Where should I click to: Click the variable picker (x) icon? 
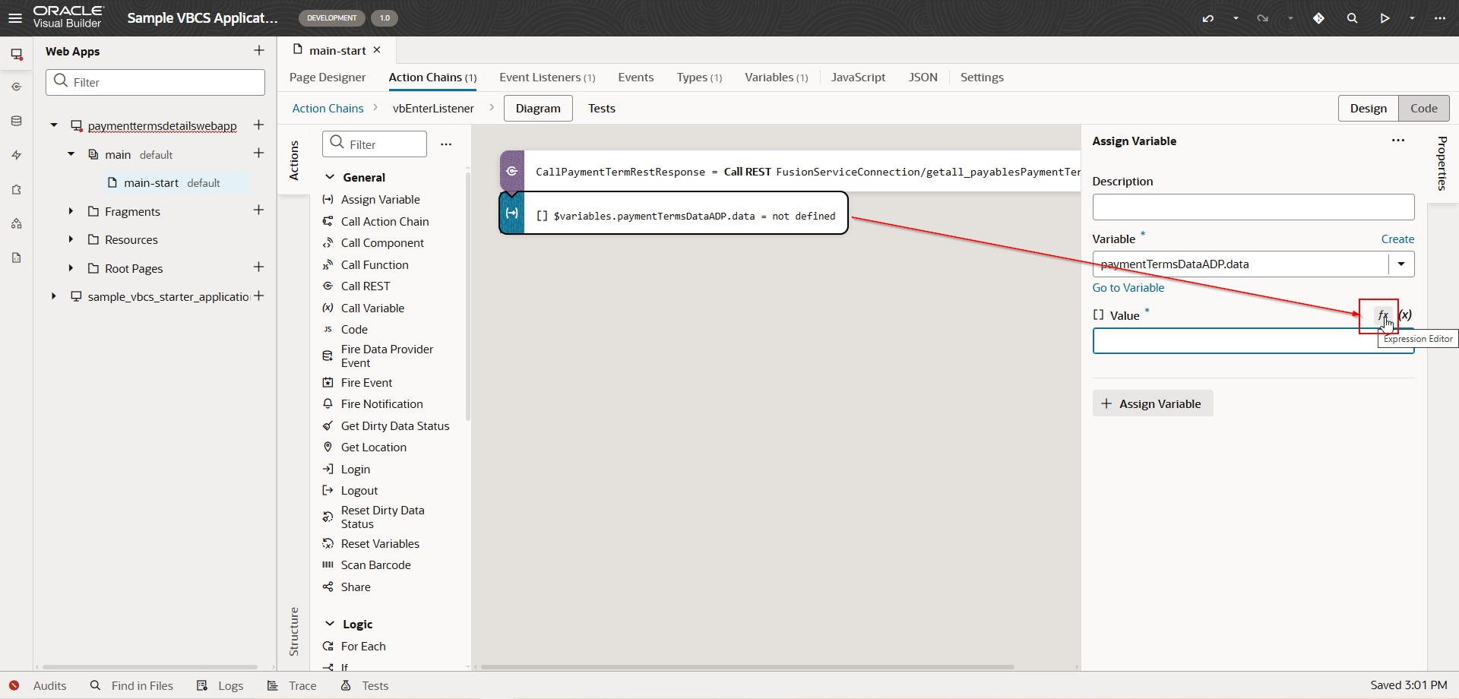1405,315
